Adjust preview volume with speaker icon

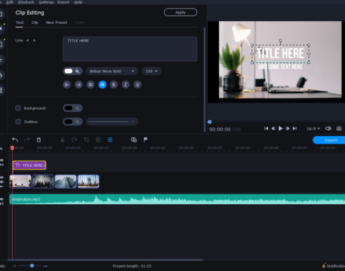pyautogui.click(x=328, y=129)
